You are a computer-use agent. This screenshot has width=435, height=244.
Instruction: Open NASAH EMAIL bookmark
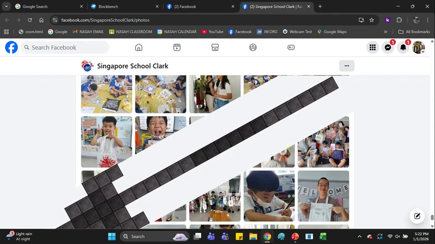click(x=88, y=32)
